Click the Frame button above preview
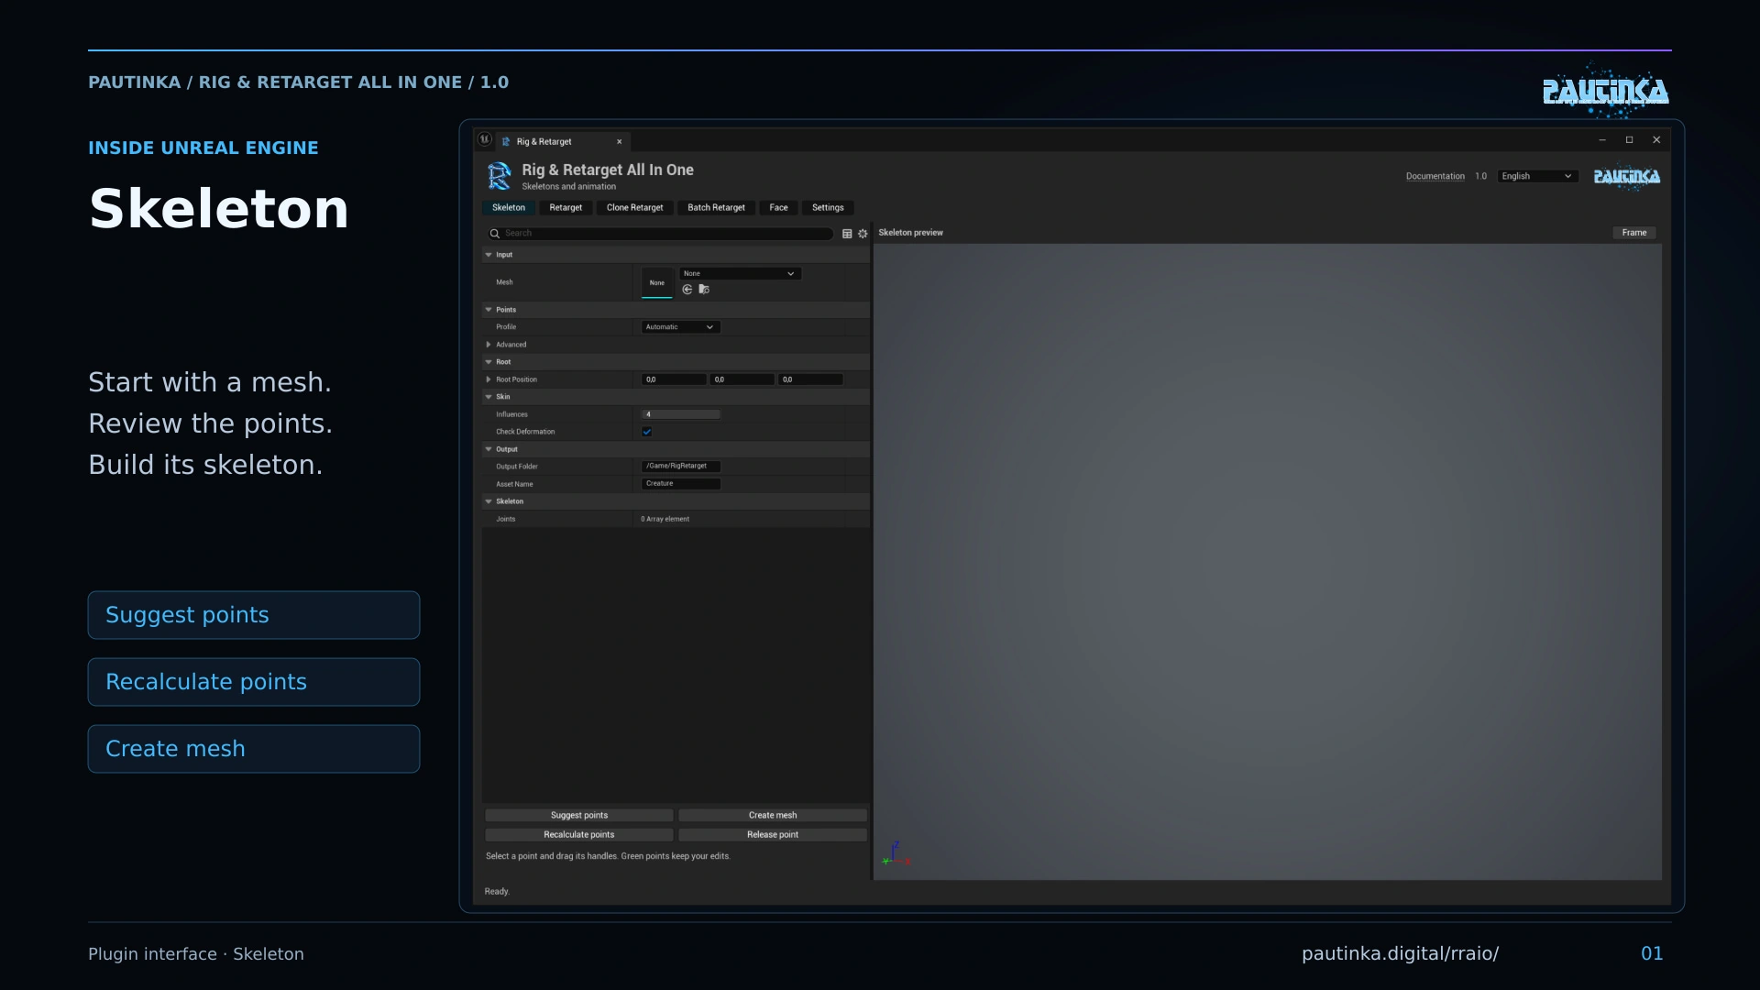The height and width of the screenshot is (990, 1760). [x=1634, y=233]
